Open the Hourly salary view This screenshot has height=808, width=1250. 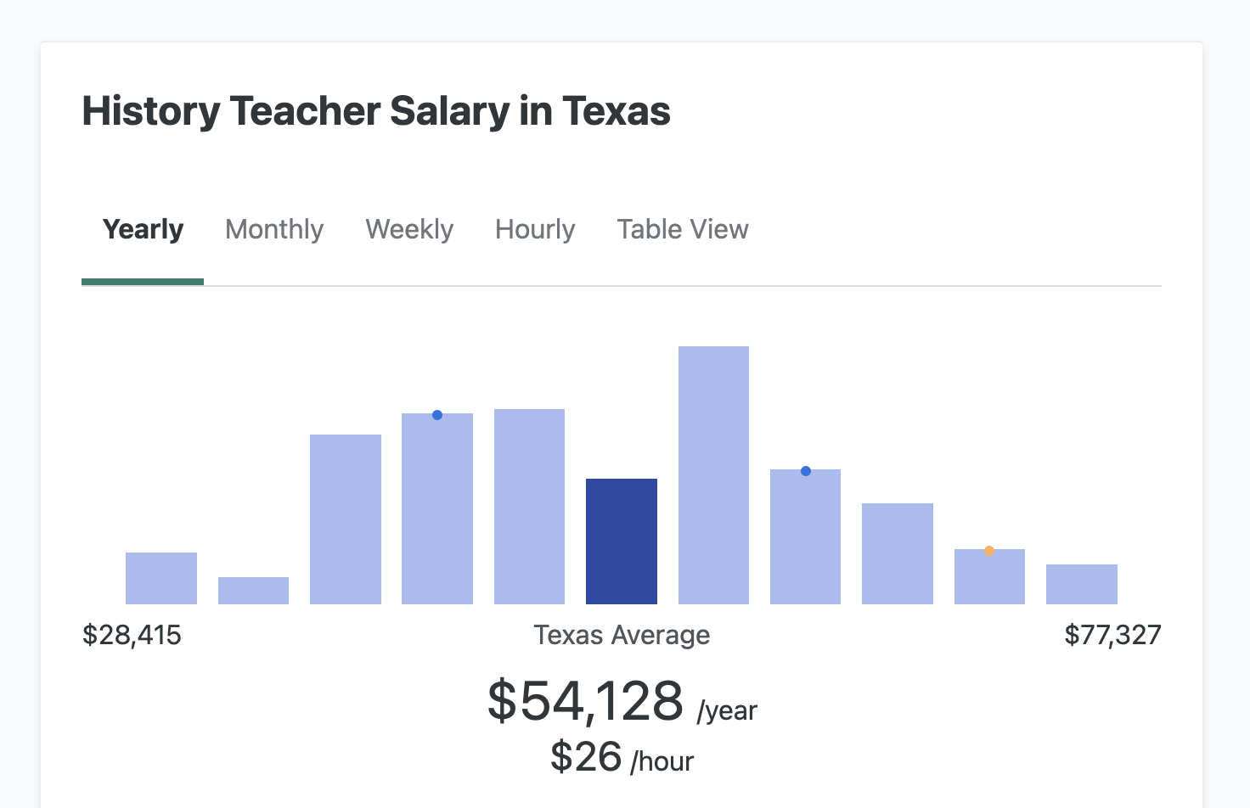pos(534,229)
